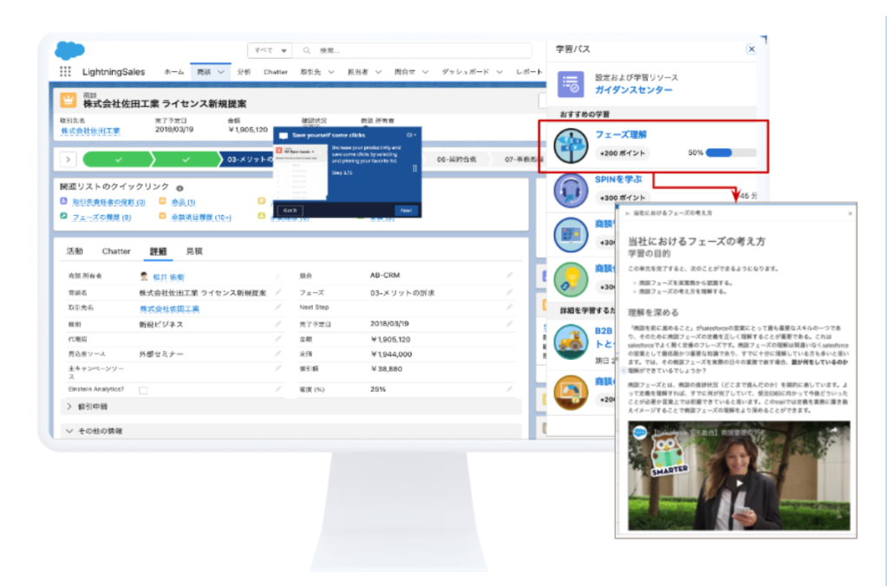887x586 pixels.
Task: Click the pencil icon beside 確度 (%)
Action: 509,389
